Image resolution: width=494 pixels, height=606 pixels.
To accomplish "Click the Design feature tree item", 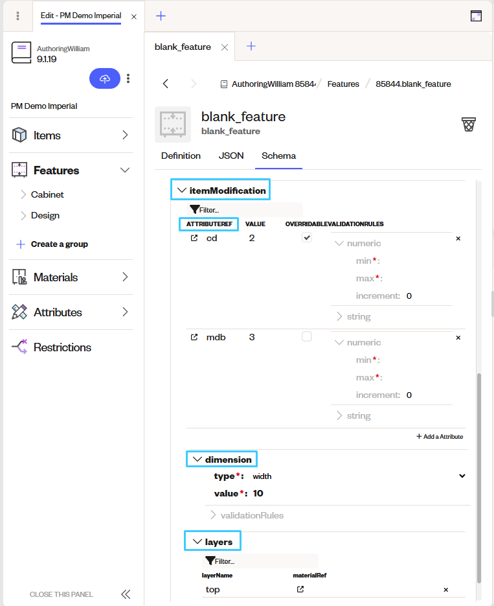I will [47, 215].
